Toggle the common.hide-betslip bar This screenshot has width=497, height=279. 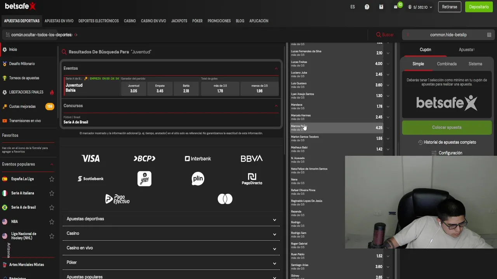(448, 35)
